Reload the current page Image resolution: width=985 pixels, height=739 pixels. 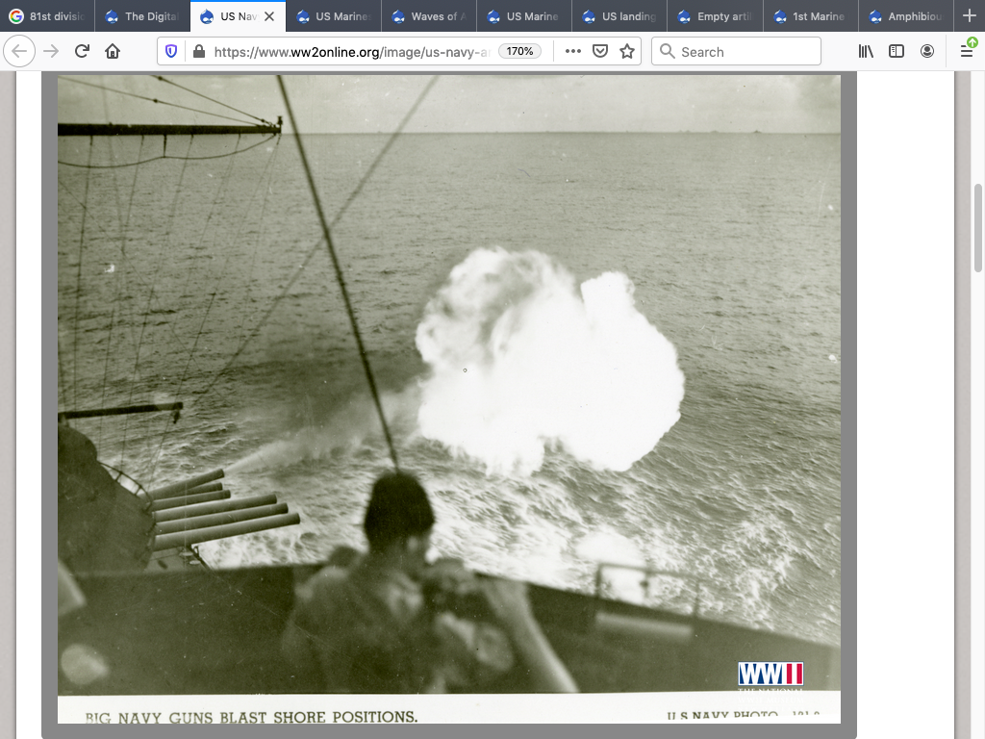coord(82,51)
